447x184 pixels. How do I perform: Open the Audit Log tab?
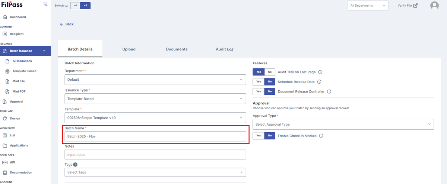225,49
